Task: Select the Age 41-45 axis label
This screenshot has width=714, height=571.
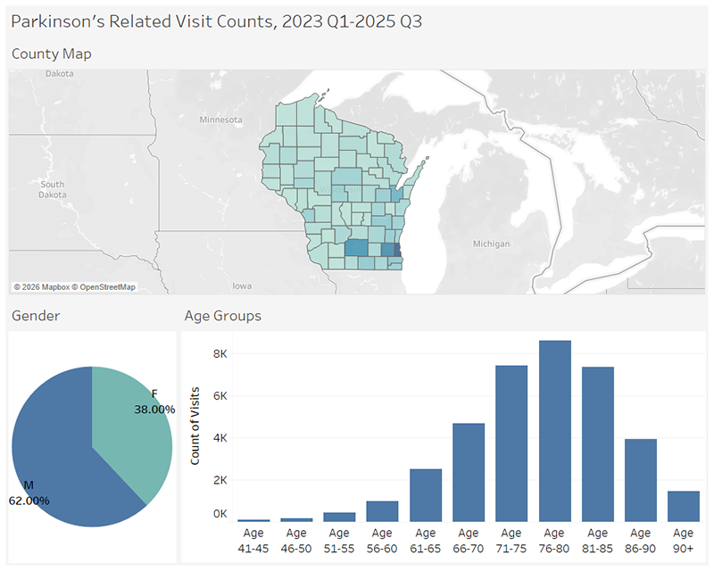Action: (x=253, y=541)
